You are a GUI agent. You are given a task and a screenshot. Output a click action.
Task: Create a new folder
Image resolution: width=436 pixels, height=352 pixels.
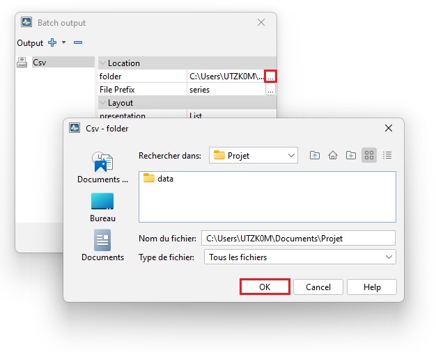pyautogui.click(x=351, y=155)
